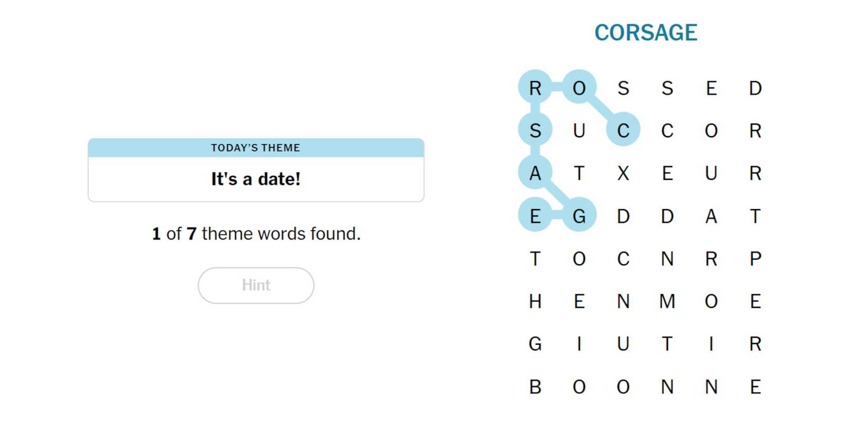Choose the letter P tile
The width and height of the screenshot is (849, 424).
[x=755, y=259]
